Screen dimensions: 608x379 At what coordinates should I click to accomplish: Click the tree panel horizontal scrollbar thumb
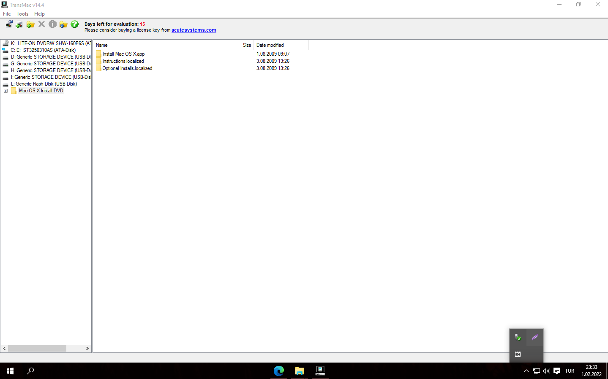pyautogui.click(x=37, y=349)
